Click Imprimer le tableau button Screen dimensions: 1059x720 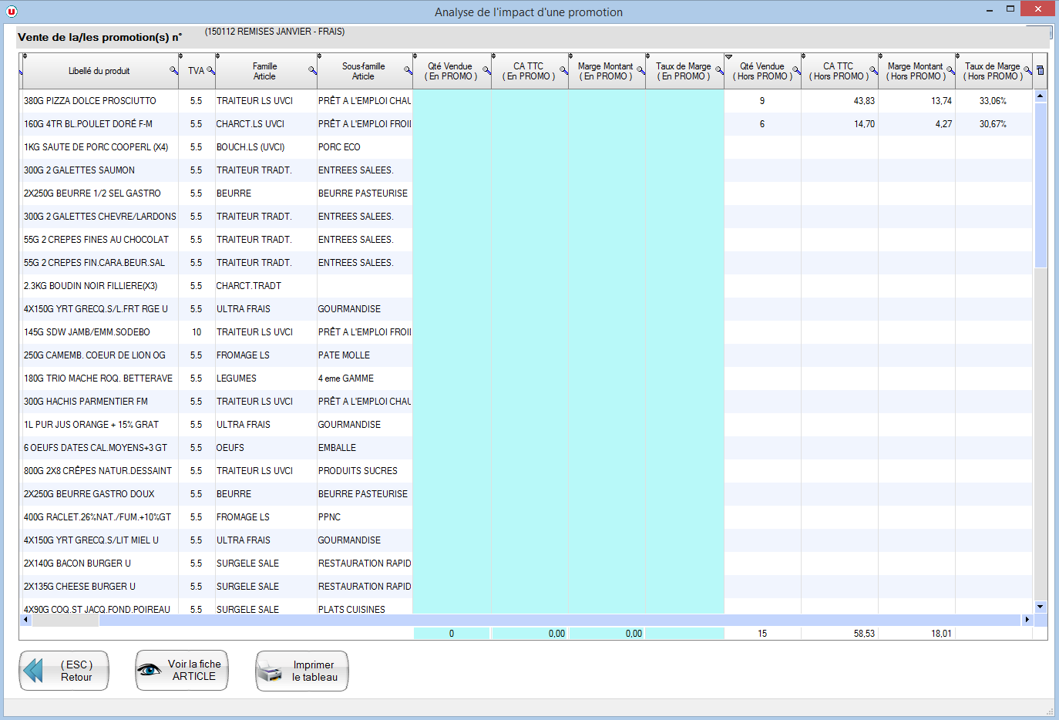coord(302,671)
